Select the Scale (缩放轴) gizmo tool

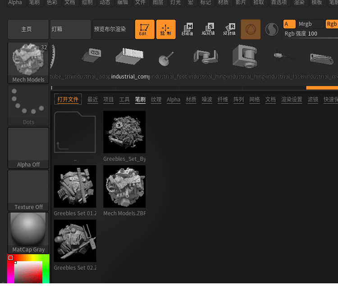click(208, 29)
